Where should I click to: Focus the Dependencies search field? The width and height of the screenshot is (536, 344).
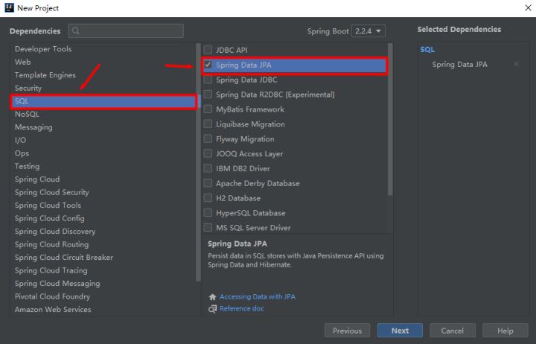[130, 31]
